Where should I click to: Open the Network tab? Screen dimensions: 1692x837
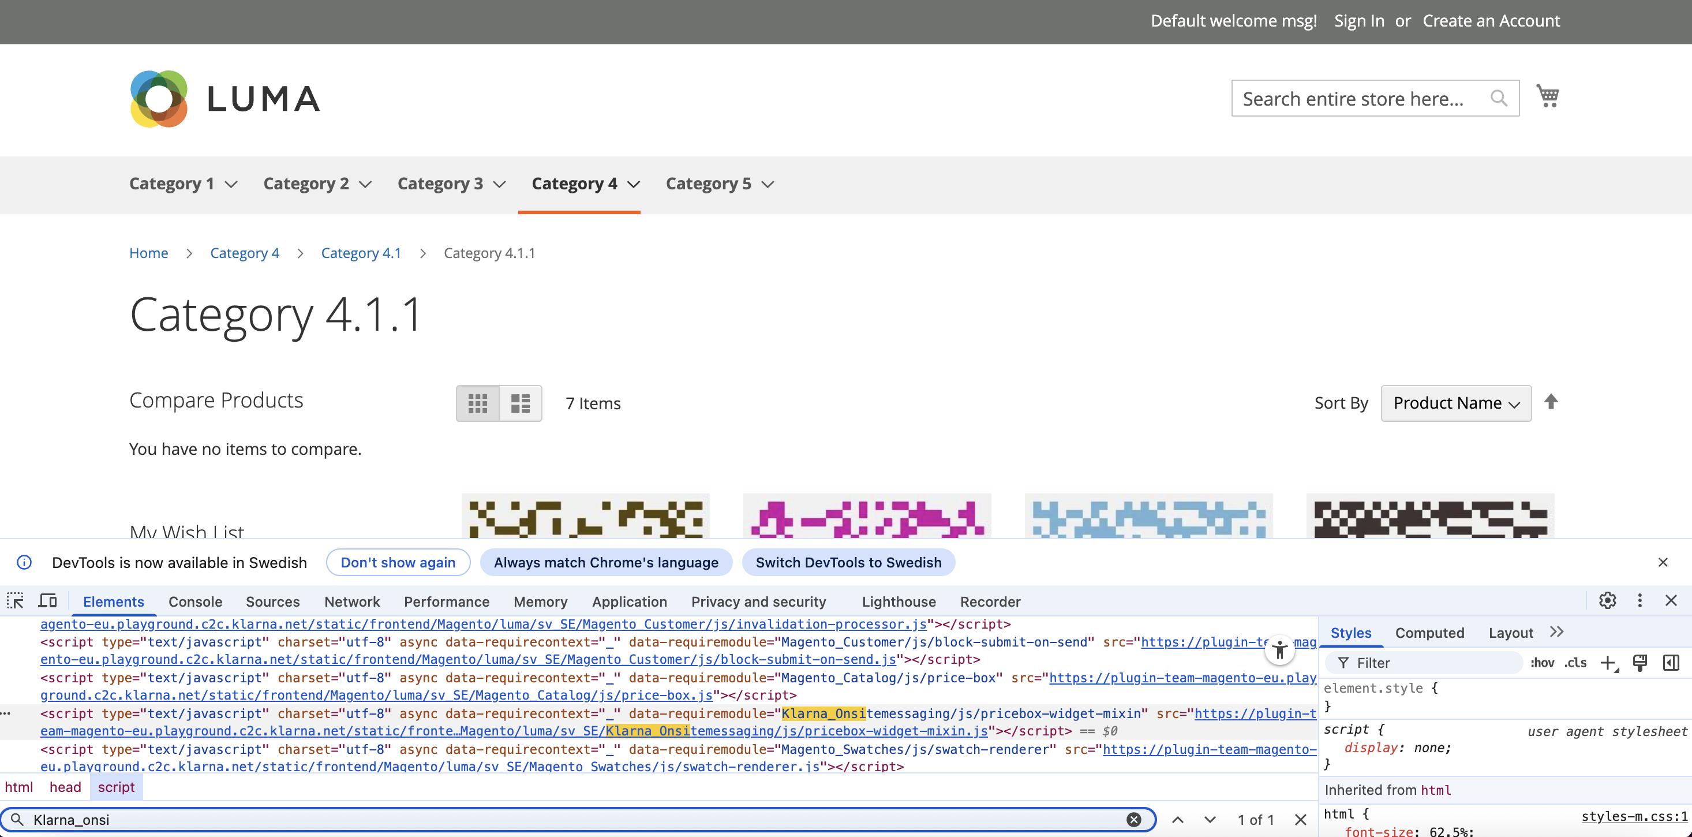click(352, 601)
